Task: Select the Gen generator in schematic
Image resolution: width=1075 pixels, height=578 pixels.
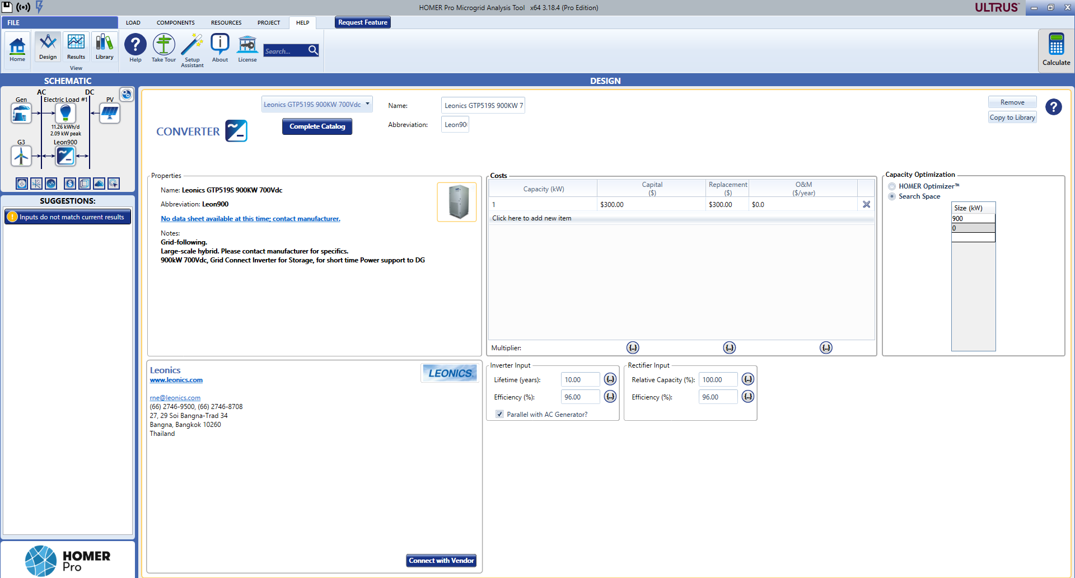Action: (21, 114)
